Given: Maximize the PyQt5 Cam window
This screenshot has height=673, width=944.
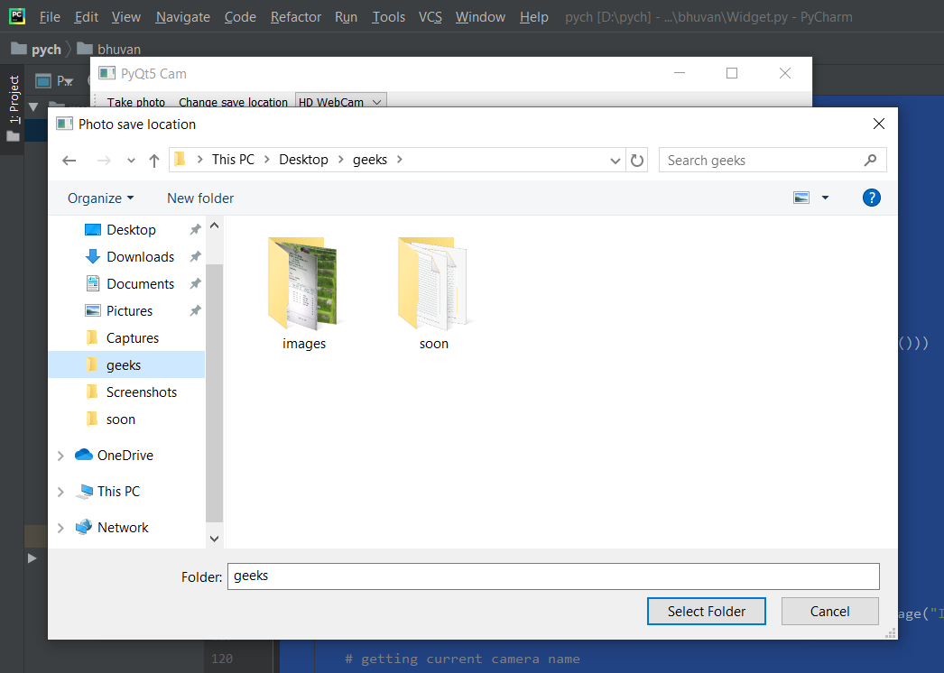Looking at the screenshot, I should click(732, 73).
